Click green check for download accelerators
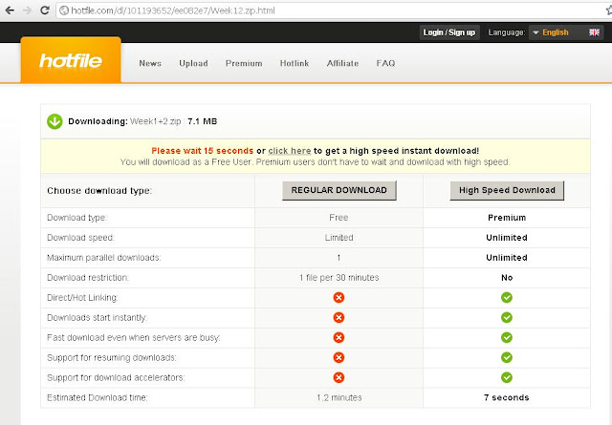 coord(507,377)
